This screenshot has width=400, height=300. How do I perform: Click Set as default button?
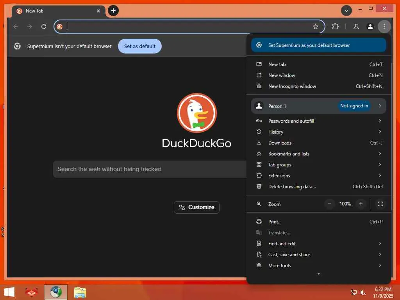(x=139, y=46)
